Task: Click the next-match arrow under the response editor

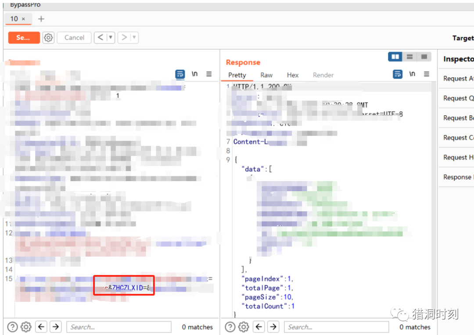Action: tap(273, 326)
